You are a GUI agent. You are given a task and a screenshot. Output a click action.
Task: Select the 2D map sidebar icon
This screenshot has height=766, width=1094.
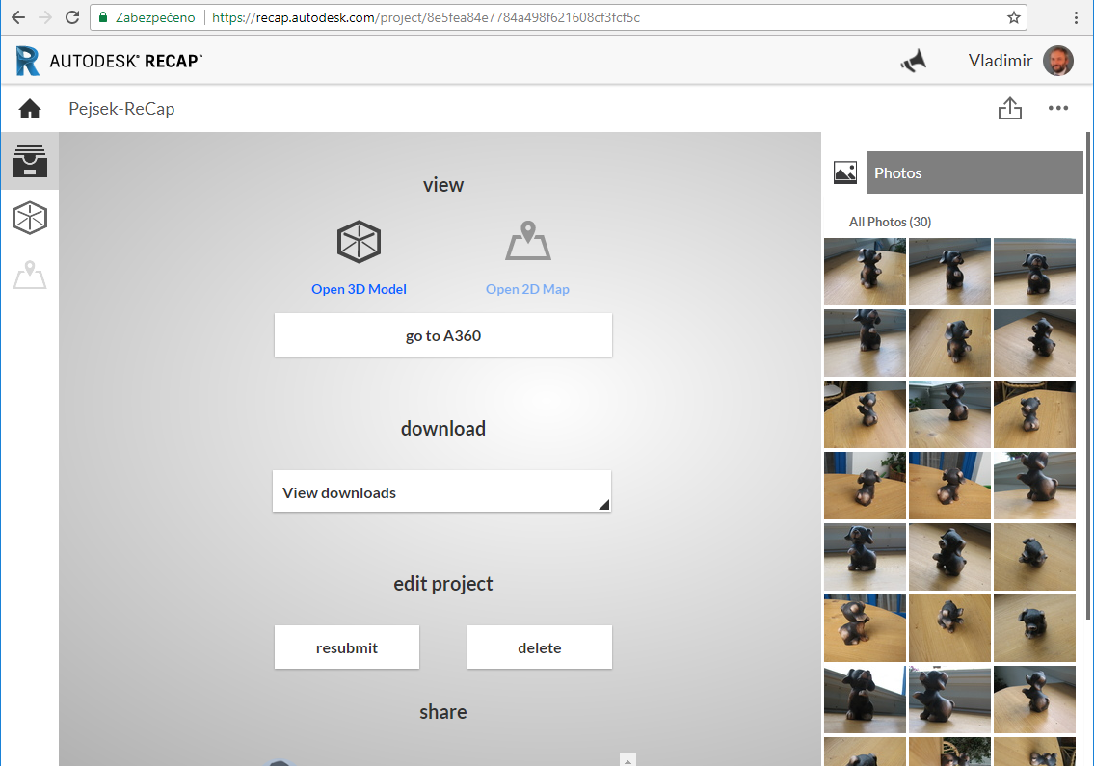pos(30,275)
